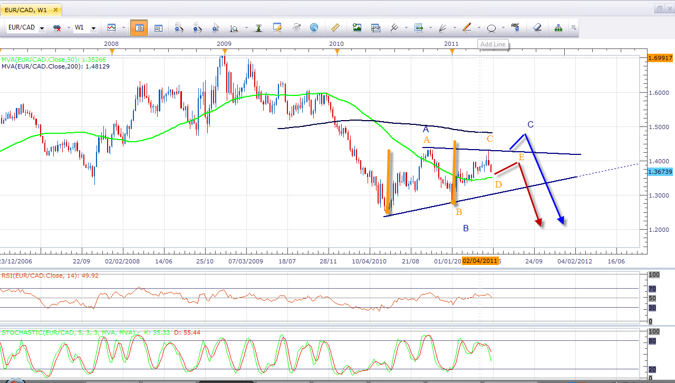Toggle the AE label button beside the highlighted one
This screenshot has height=383, width=675.
tap(158, 28)
